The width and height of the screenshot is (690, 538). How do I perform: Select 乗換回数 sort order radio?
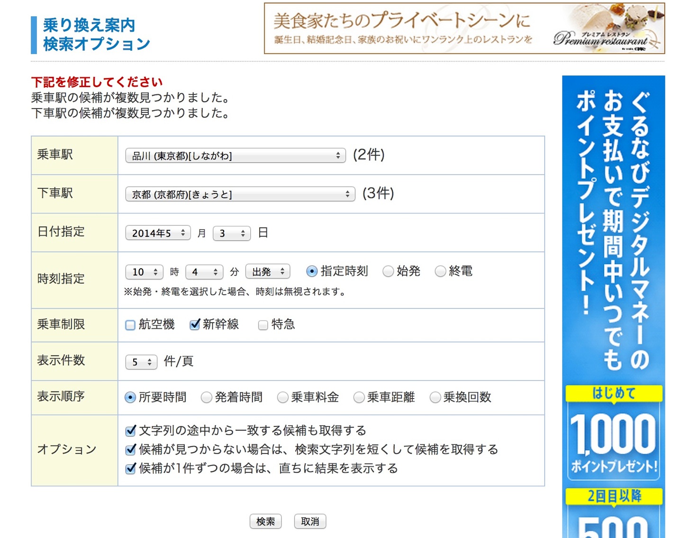435,398
